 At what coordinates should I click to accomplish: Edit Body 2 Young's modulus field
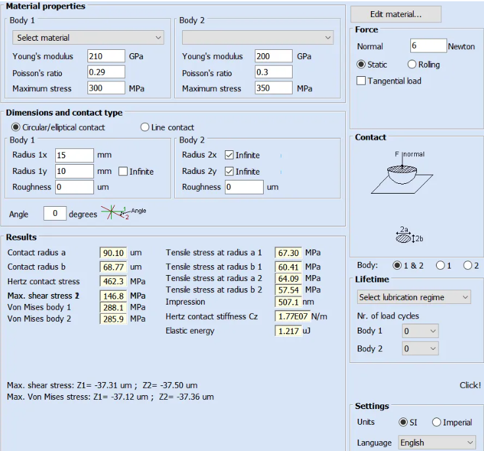[x=274, y=56]
